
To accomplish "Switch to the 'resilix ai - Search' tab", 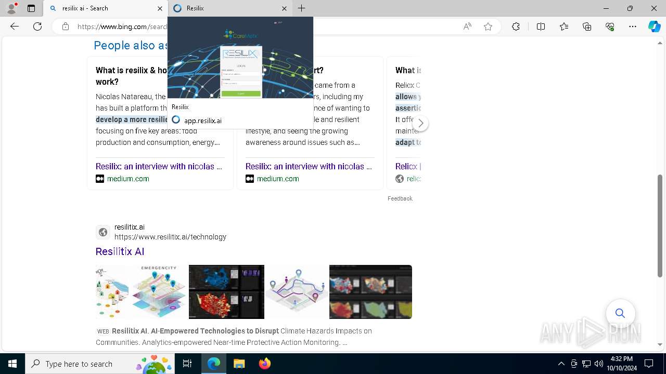I will click(x=106, y=8).
